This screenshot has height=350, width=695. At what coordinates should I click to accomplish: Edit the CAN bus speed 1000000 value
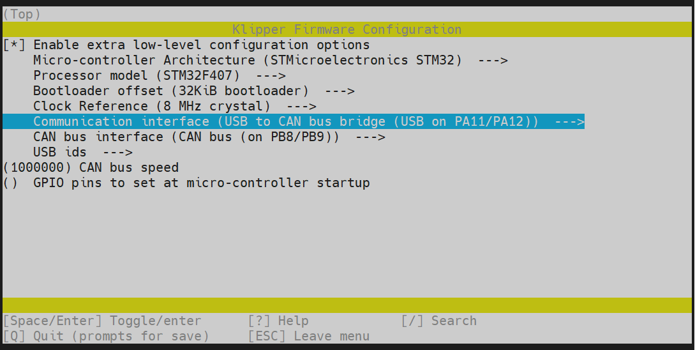point(91,168)
